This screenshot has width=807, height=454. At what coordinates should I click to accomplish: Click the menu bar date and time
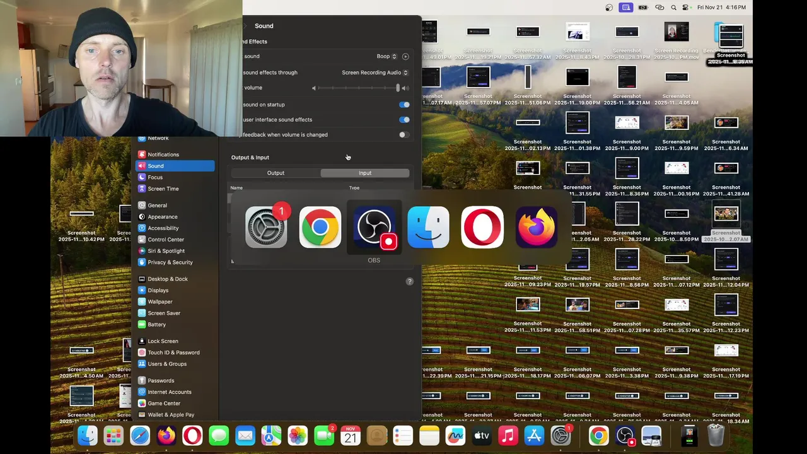click(x=721, y=8)
